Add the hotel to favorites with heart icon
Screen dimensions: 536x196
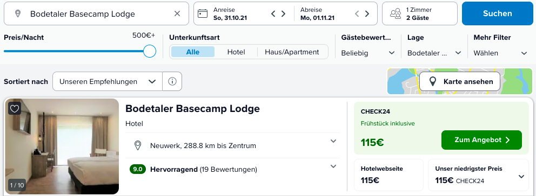tap(15, 108)
